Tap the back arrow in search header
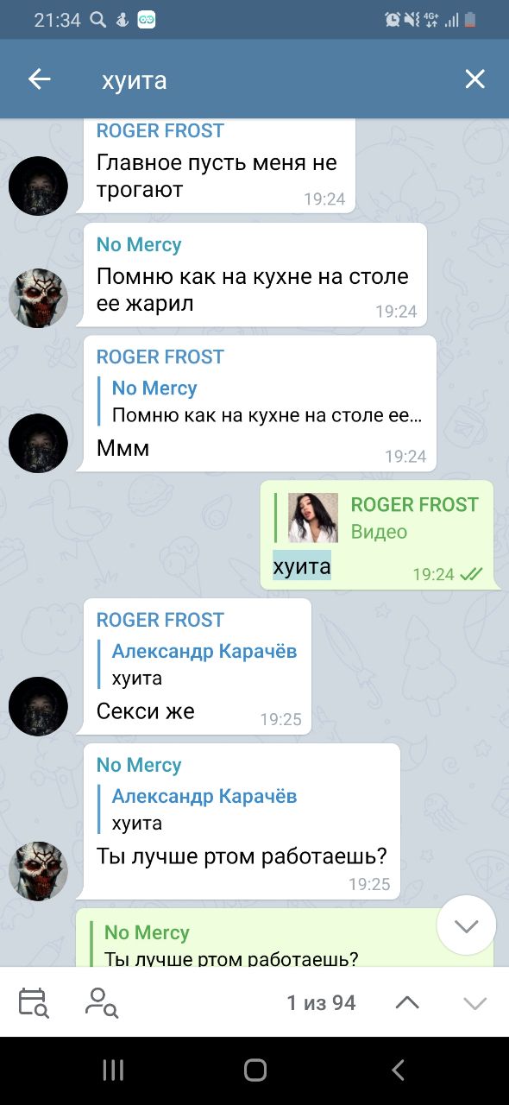 point(40,79)
